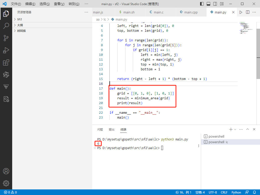The height and width of the screenshot is (195, 260).
Task: Select the powershell lc terminal
Action: pyautogui.click(x=231, y=142)
